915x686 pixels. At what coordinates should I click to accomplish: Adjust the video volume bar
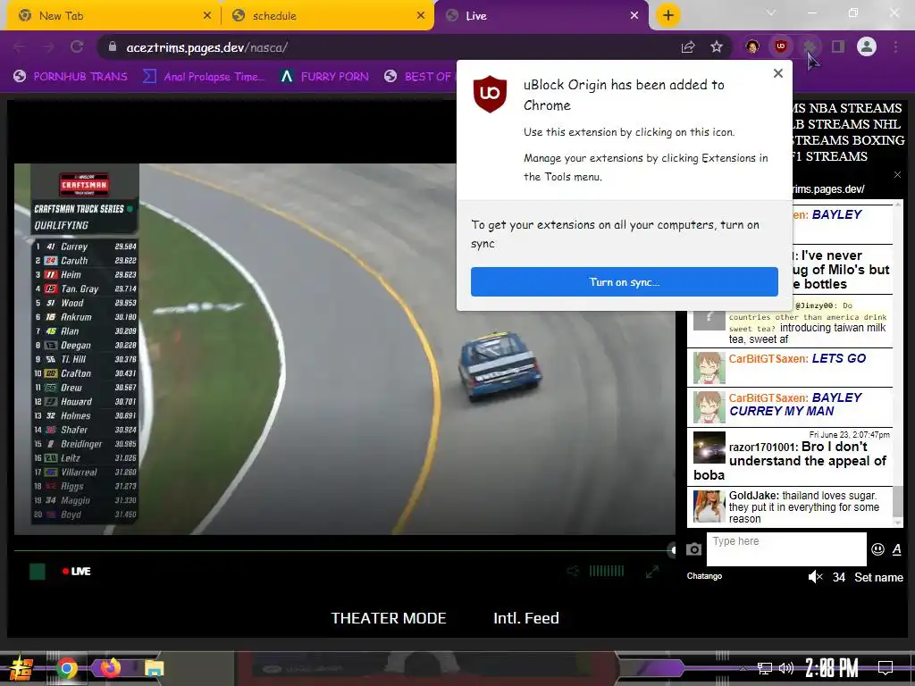point(607,571)
